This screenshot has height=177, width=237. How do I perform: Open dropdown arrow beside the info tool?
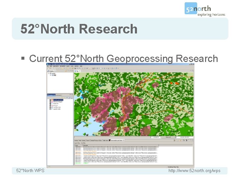click(107, 68)
